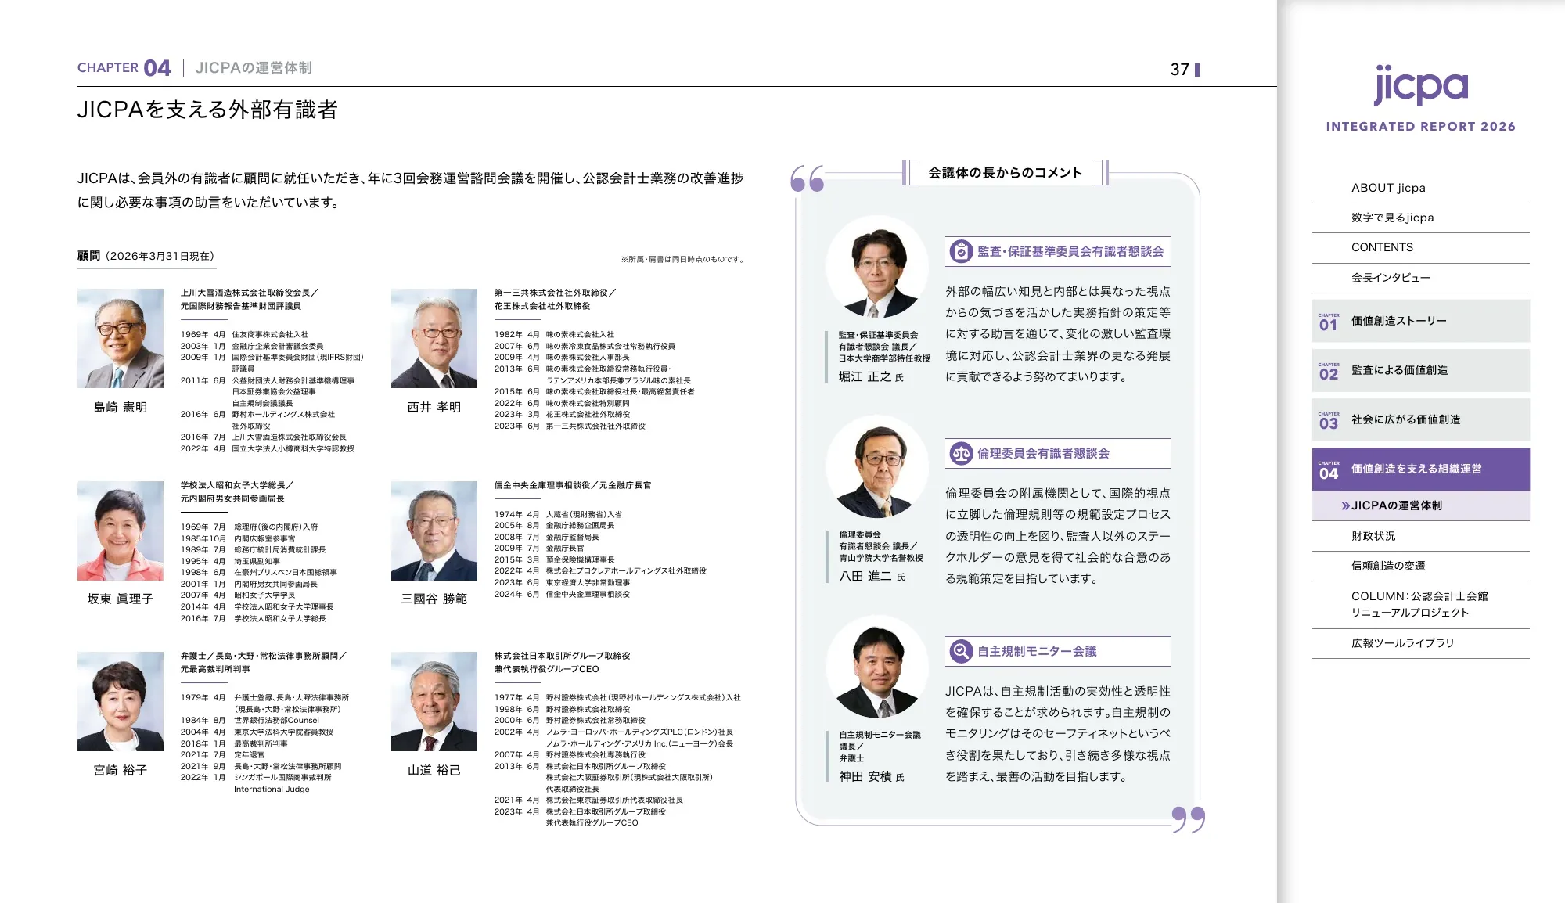Click photo of 島崎 憲明

pyautogui.click(x=121, y=338)
